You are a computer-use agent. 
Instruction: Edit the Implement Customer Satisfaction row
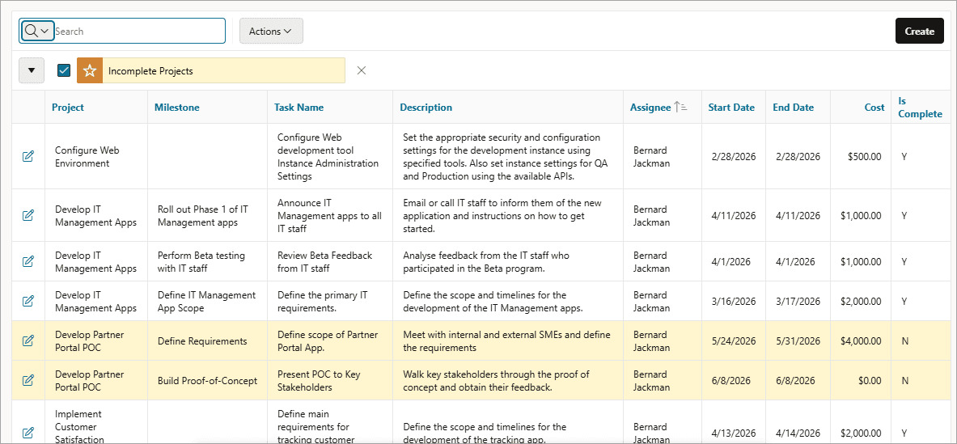28,433
